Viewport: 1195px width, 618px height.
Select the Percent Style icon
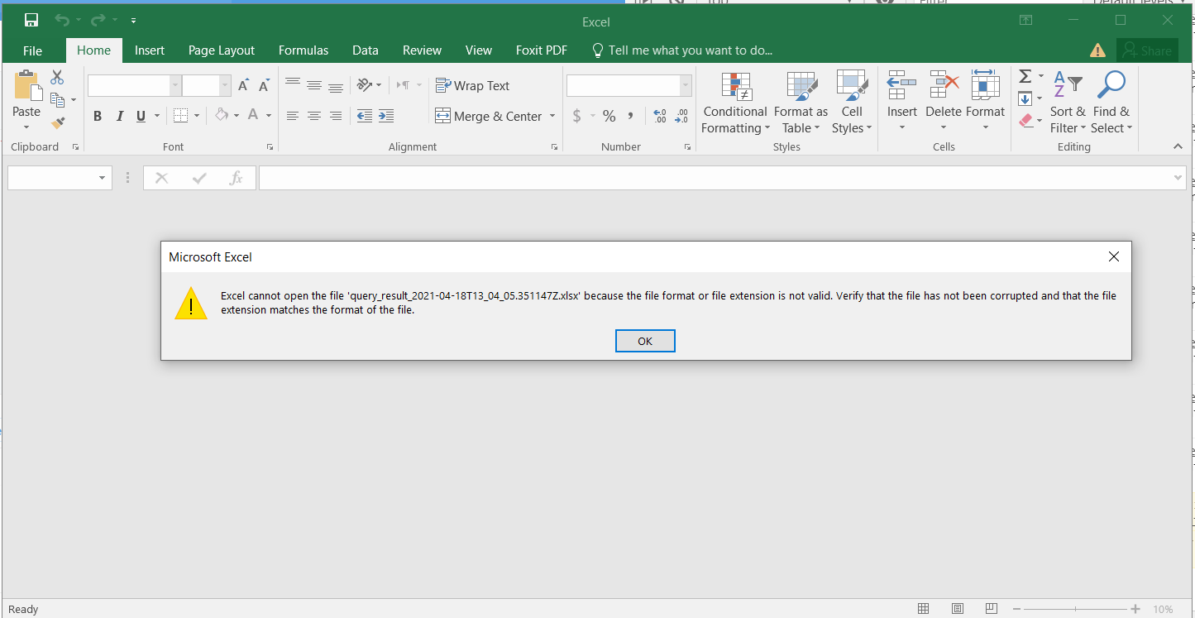click(x=609, y=116)
